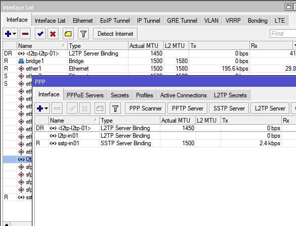Open the Bonding tab
This screenshot has width=296, height=226.
258,21
